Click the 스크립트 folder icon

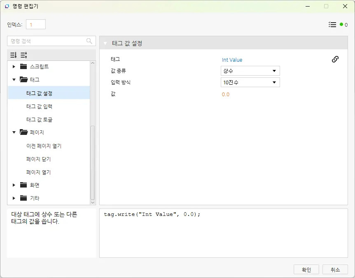coord(23,67)
